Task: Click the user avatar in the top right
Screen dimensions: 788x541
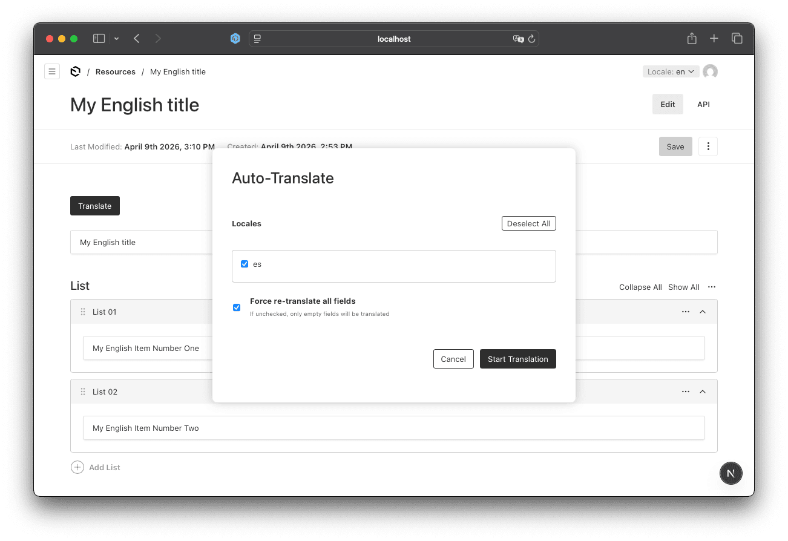Action: pyautogui.click(x=710, y=71)
